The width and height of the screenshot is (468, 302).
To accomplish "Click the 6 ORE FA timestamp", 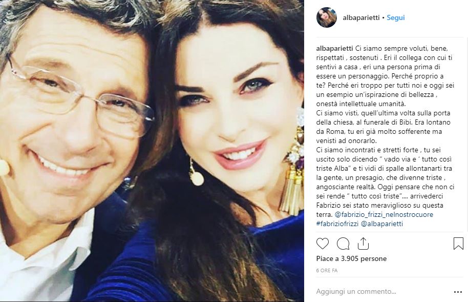I will [x=327, y=270].
